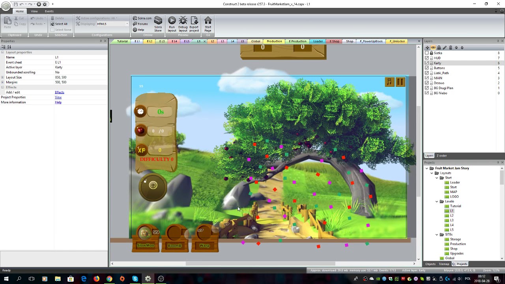Screen dimensions: 505x284
Task: Enable visibility checkbox of Siatka layer
Action: click(x=427, y=53)
